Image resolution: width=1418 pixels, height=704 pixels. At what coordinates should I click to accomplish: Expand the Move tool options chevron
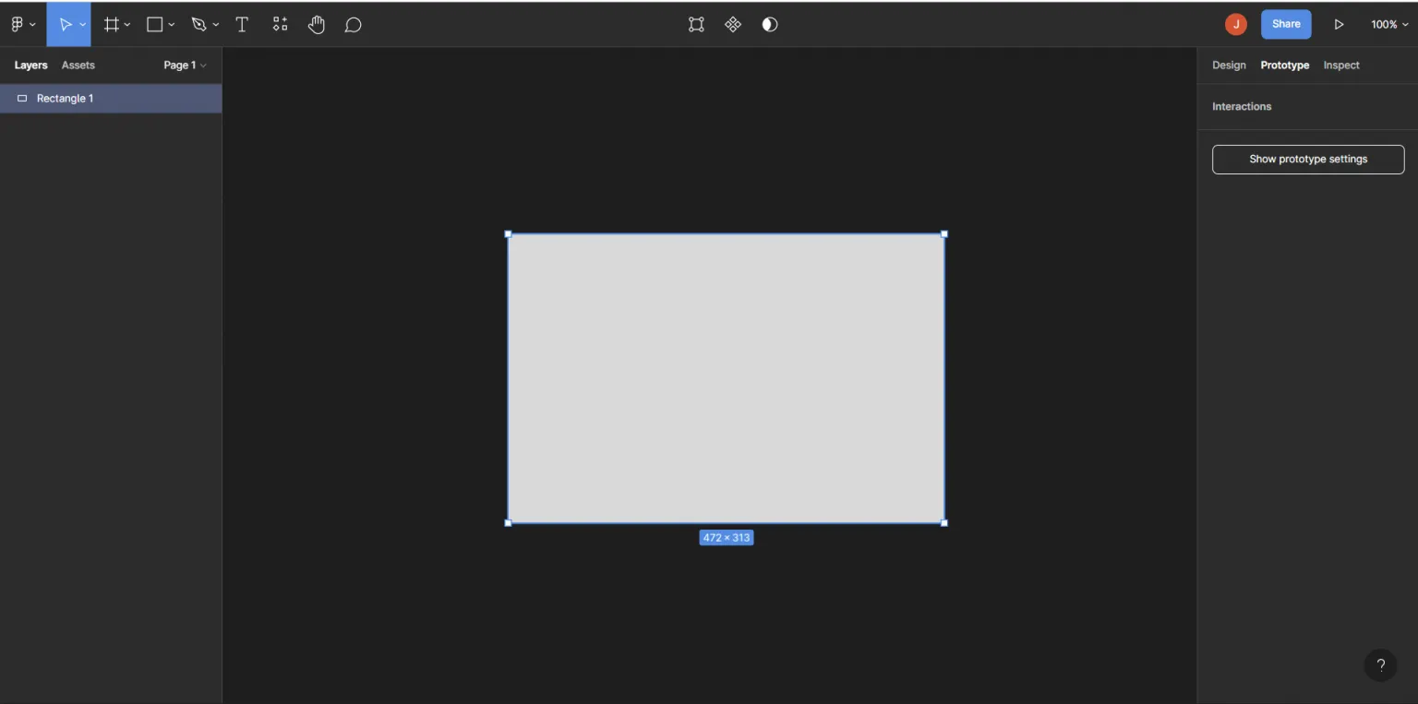pos(82,24)
